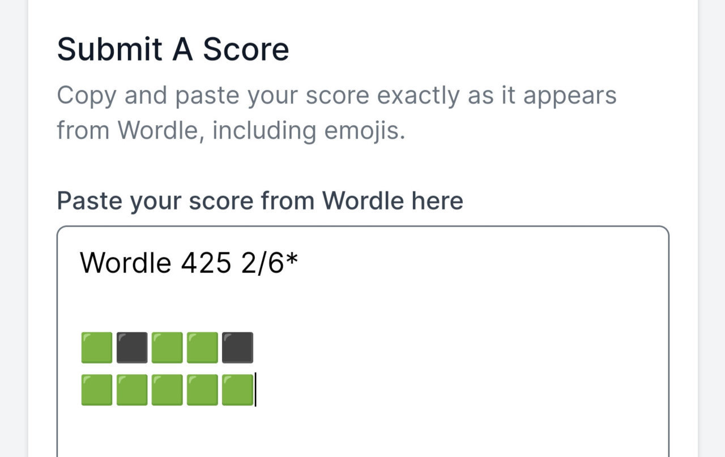Click first black square in top emoji row
Viewport: 725px width, 457px height.
tap(132, 348)
